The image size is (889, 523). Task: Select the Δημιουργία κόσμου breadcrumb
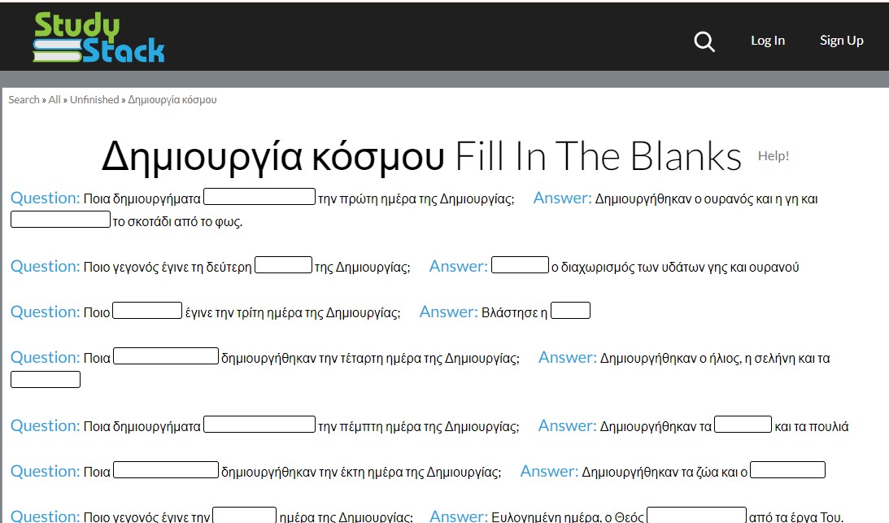(172, 100)
